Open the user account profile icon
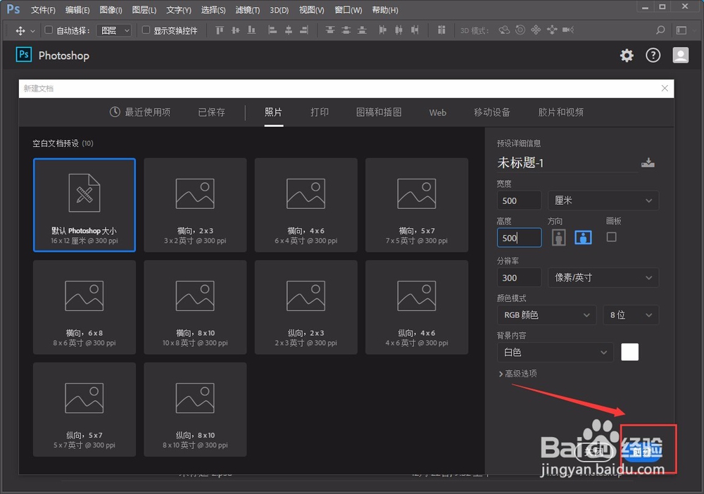The height and width of the screenshot is (494, 704). click(681, 55)
